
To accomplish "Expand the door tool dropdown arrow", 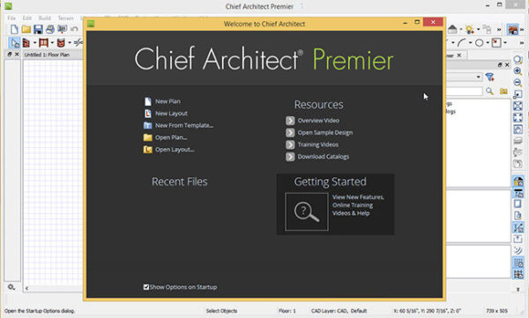I will pyautogui.click(x=52, y=43).
